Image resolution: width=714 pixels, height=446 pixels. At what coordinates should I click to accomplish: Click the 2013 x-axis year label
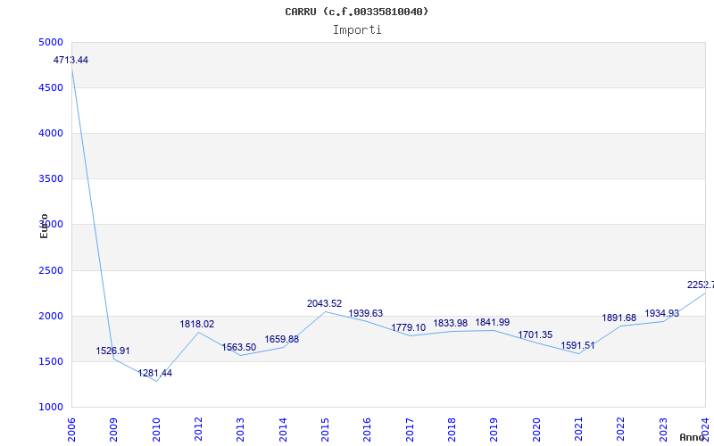coord(240,430)
